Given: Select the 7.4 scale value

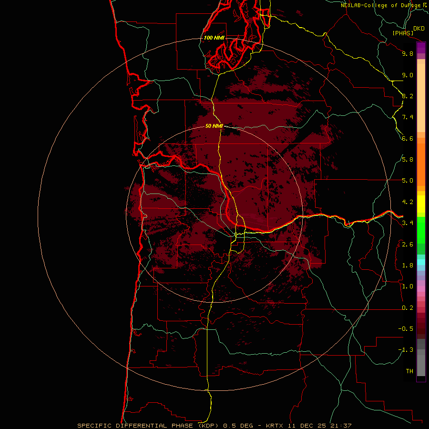Looking at the screenshot, I should click(408, 117).
